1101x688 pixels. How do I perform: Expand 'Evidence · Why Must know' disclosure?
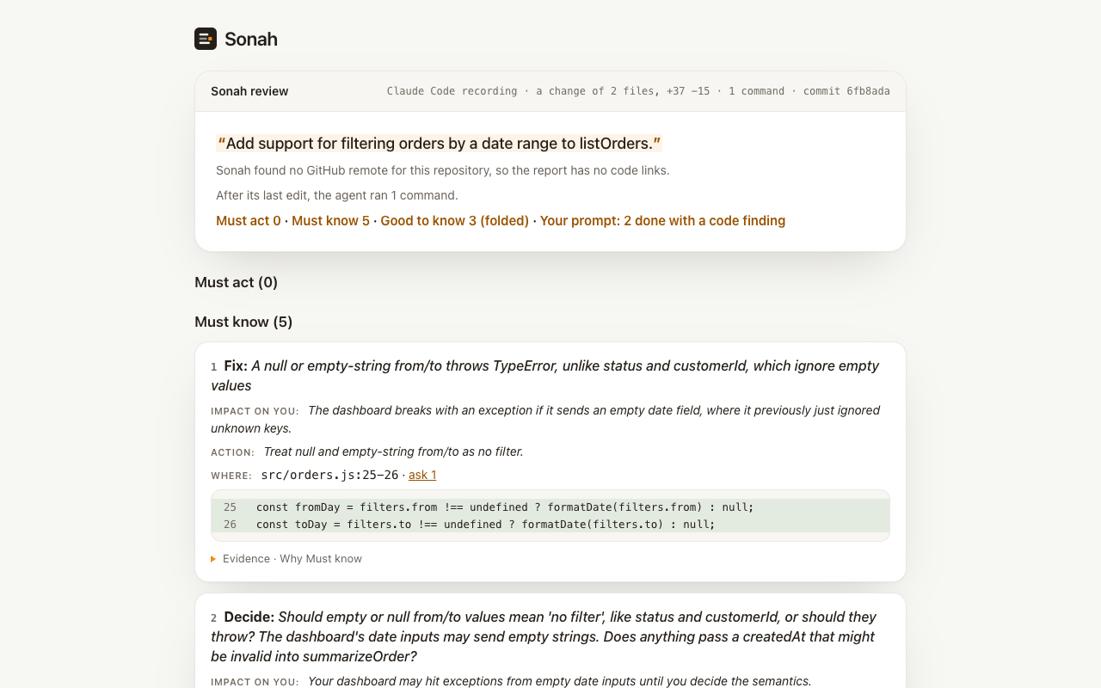(x=286, y=559)
